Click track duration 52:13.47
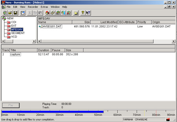This screenshot has width=177, height=122. click(43, 54)
